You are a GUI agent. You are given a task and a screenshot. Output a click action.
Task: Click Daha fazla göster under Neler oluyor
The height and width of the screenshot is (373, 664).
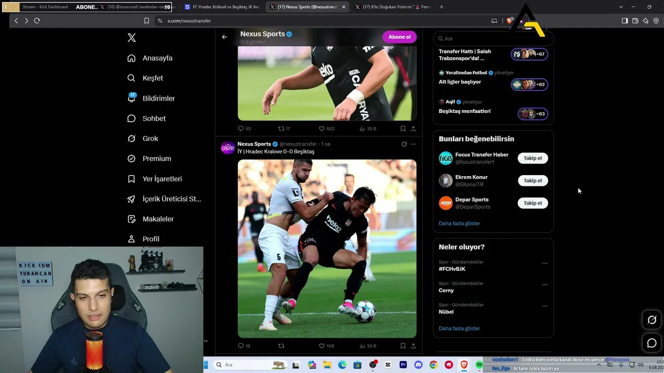pos(459,328)
